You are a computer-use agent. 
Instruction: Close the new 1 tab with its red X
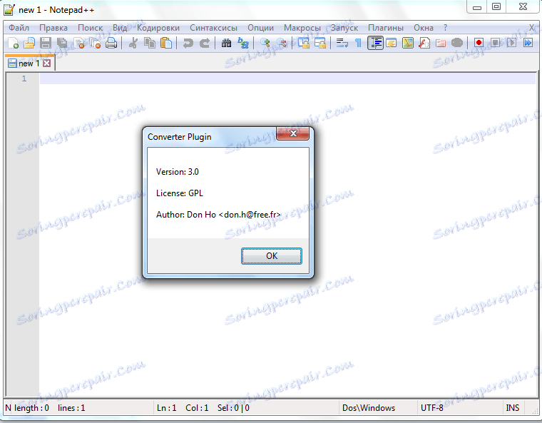coord(46,63)
